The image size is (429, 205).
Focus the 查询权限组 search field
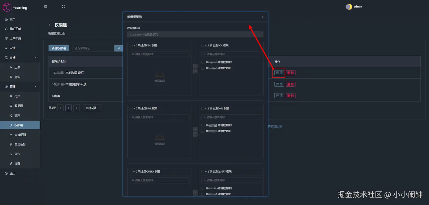93,48
